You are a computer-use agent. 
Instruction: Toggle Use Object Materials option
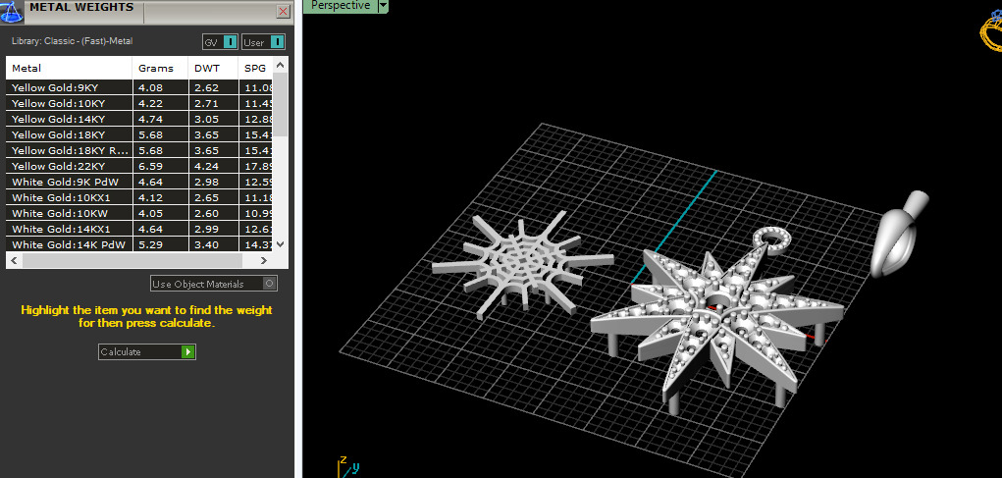[x=214, y=284]
